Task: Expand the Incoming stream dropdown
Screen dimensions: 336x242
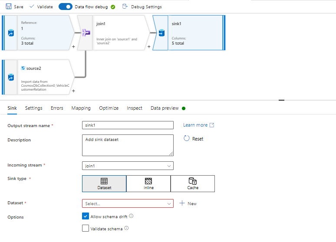Action: pos(128,166)
